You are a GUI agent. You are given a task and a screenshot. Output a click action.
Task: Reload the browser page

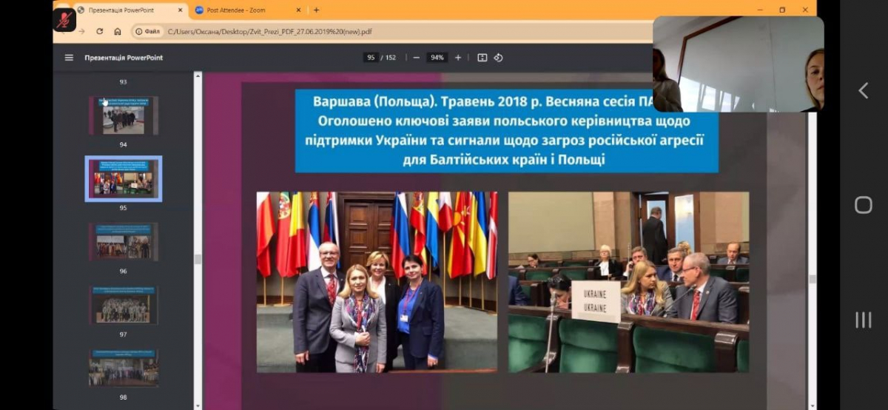[99, 32]
